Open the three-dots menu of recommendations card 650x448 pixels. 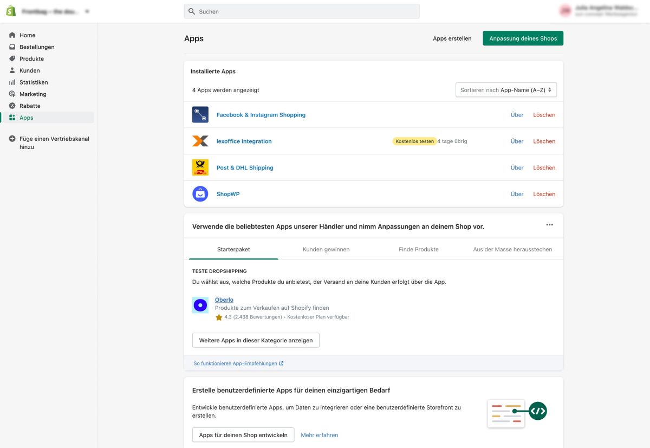550,225
